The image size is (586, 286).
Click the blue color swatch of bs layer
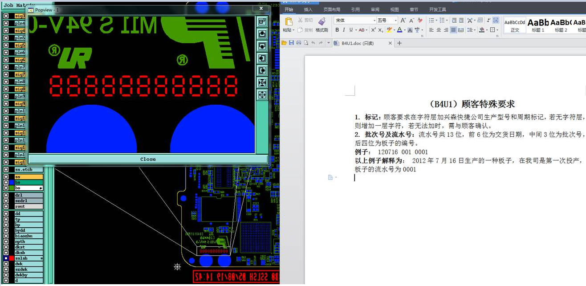pos(12,182)
